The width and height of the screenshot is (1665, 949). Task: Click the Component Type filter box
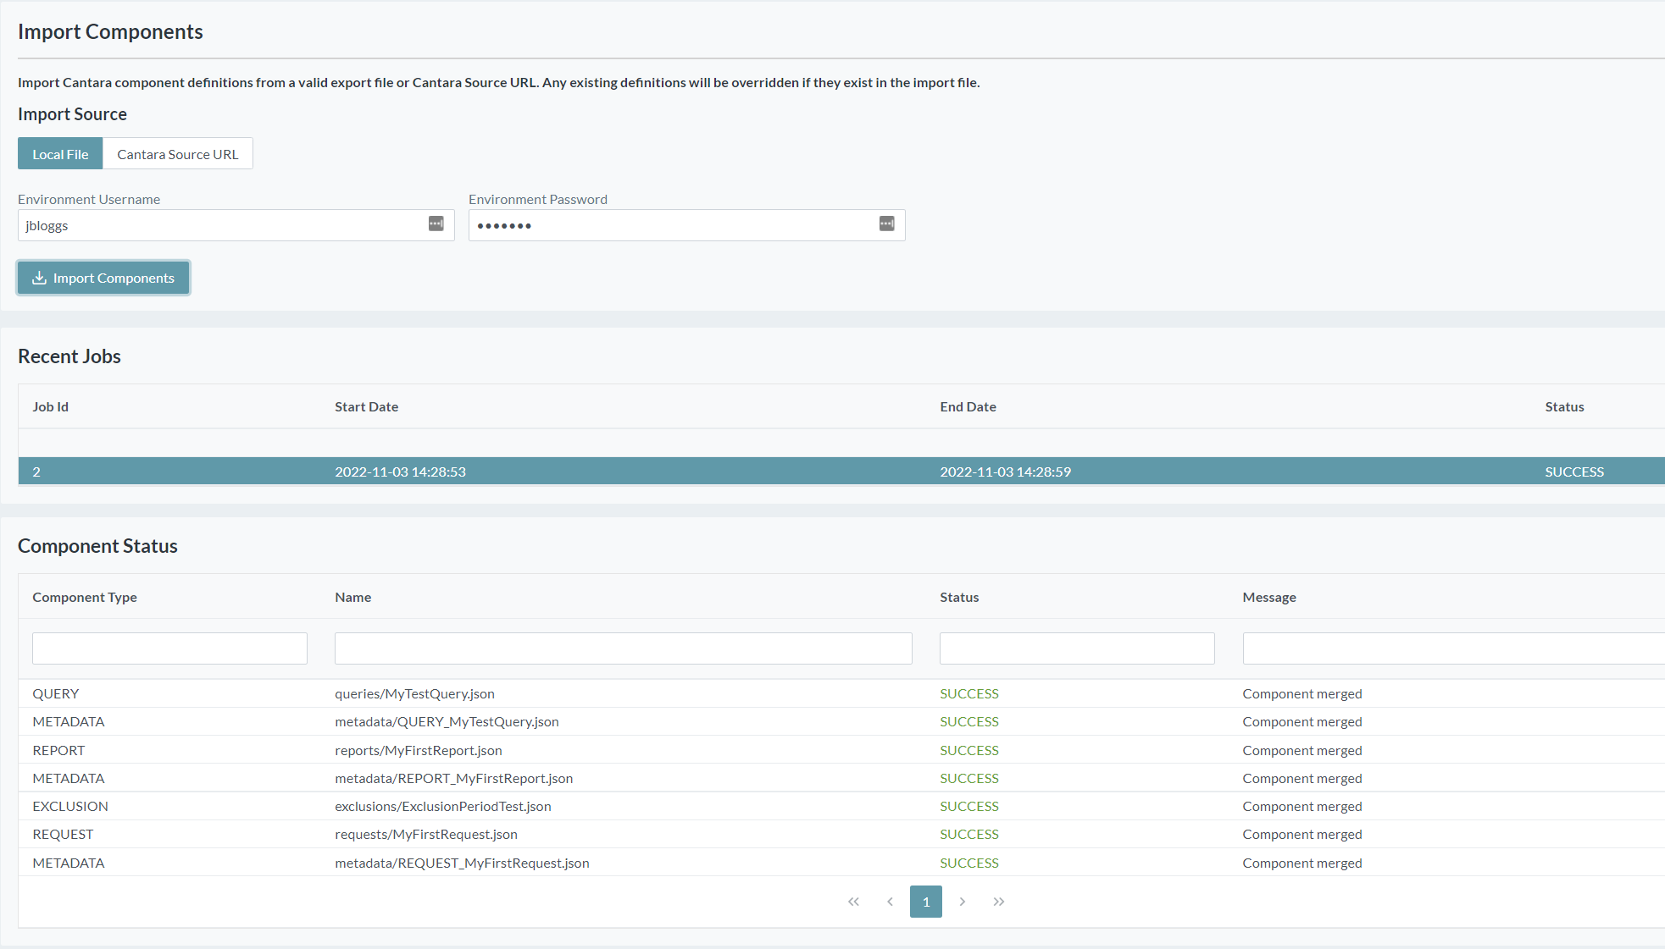169,648
